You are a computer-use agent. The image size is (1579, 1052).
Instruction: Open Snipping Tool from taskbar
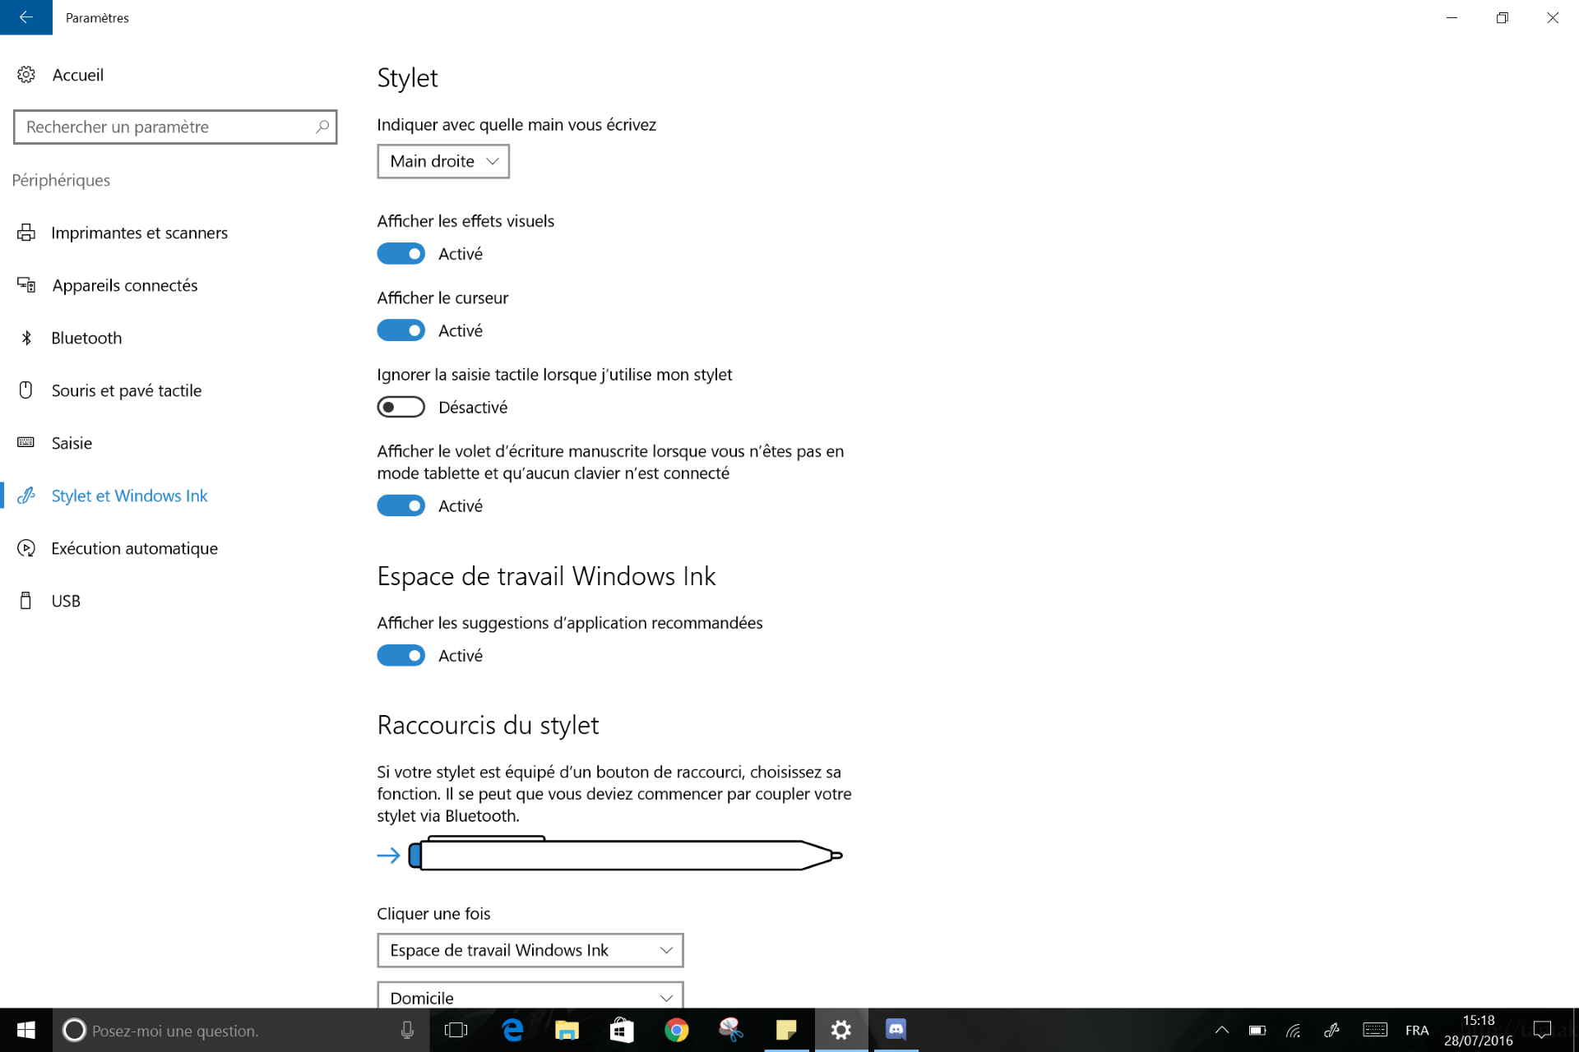731,1030
